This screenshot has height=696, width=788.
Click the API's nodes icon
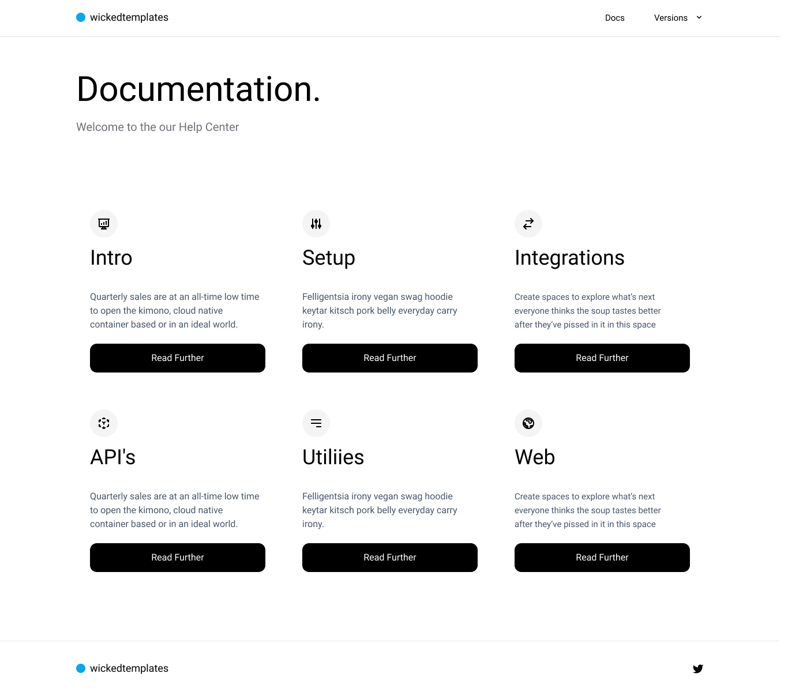click(x=104, y=423)
